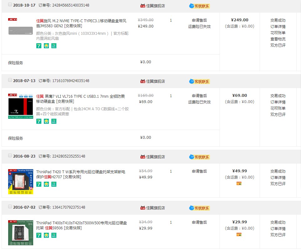Open 佳翼旋风 M.2 NVME product title link
This screenshot has height=250, width=301.
click(x=81, y=23)
